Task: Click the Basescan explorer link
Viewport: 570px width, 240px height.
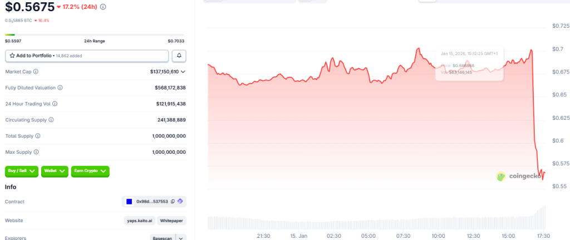Action: point(161,238)
